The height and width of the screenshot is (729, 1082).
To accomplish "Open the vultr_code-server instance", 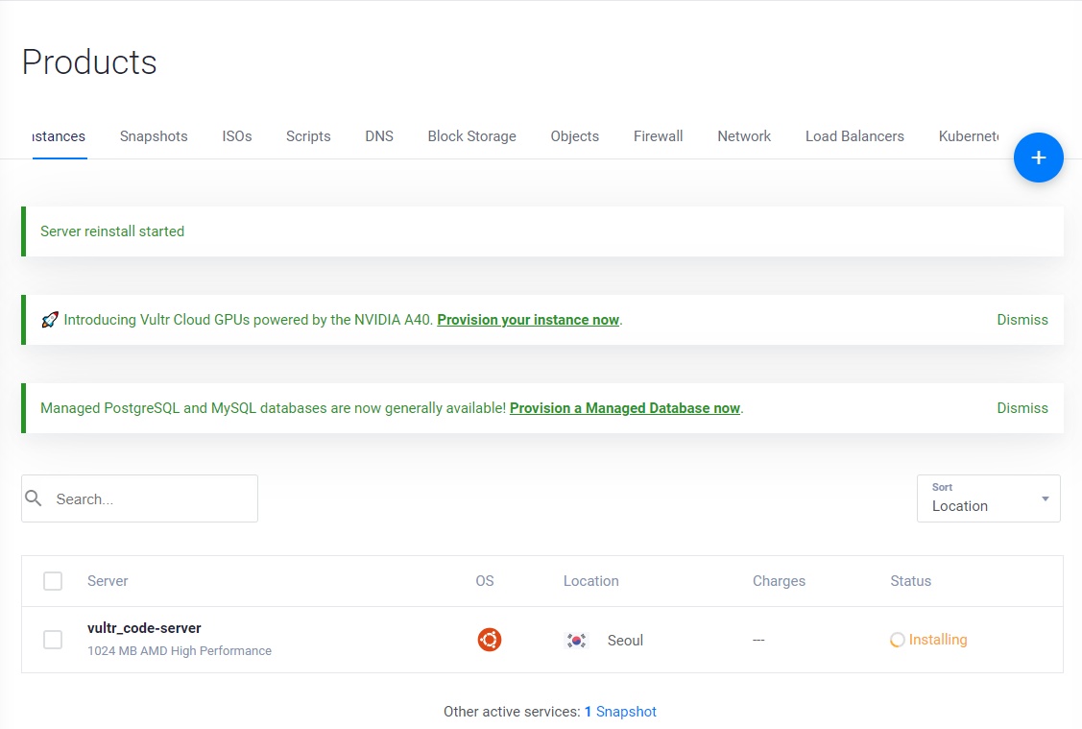I will click(144, 627).
